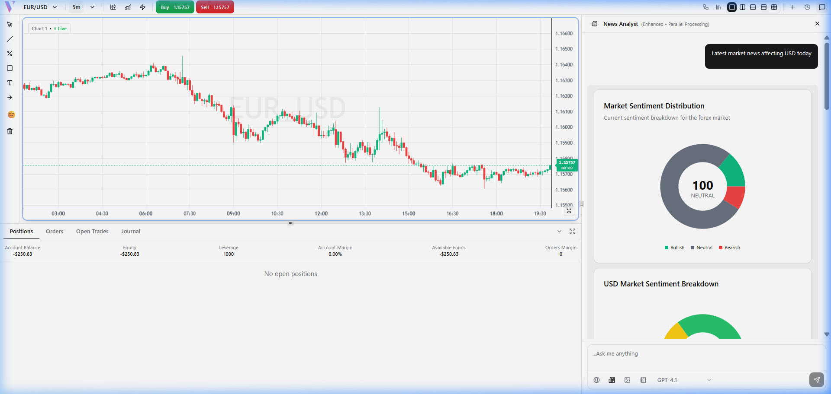Send the chat message with the paper-plane button

816,380
